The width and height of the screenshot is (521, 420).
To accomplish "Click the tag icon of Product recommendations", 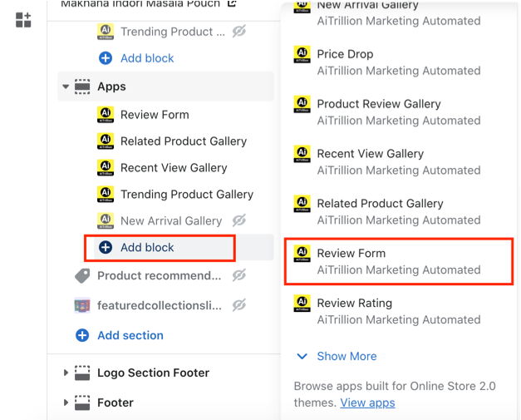I will coord(82,275).
